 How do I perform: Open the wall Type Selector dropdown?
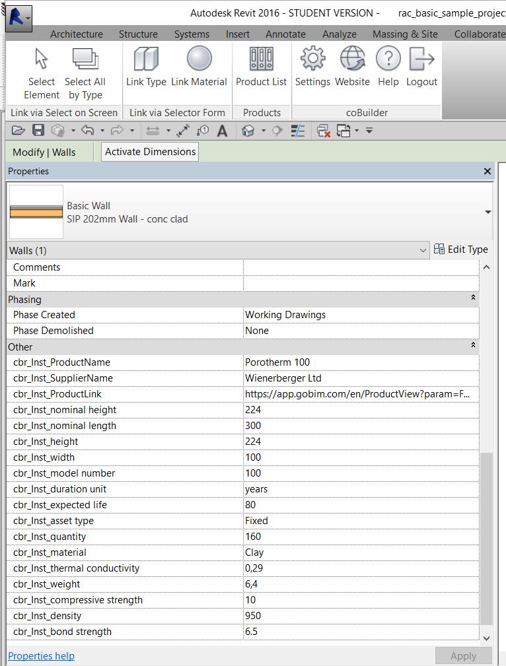[x=488, y=212]
